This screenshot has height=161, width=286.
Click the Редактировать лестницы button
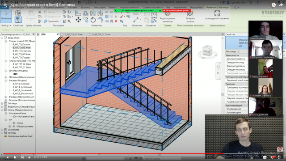[x=168, y=17]
